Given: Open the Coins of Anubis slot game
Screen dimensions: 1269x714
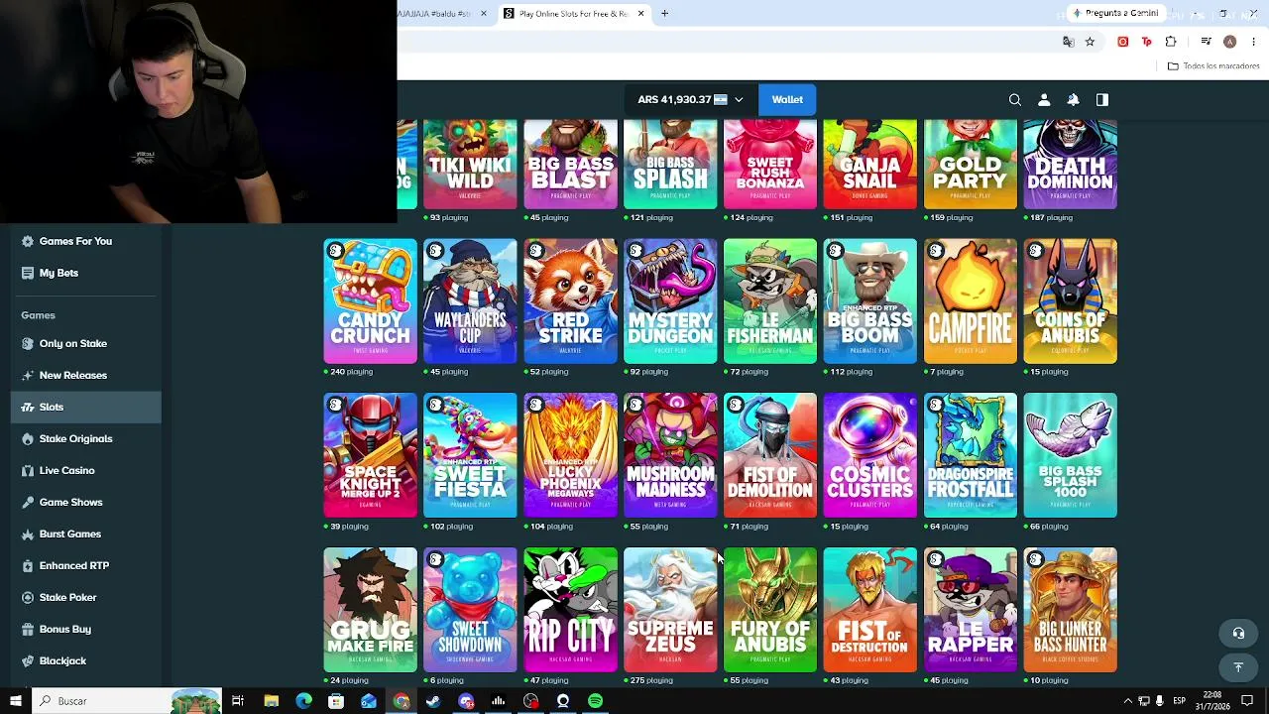Looking at the screenshot, I should tap(1070, 301).
